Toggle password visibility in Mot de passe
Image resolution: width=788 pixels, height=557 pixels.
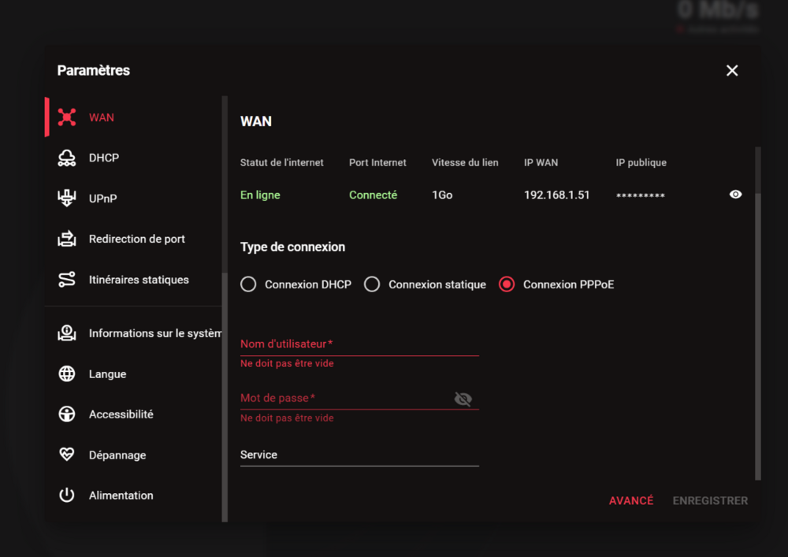pyautogui.click(x=463, y=399)
